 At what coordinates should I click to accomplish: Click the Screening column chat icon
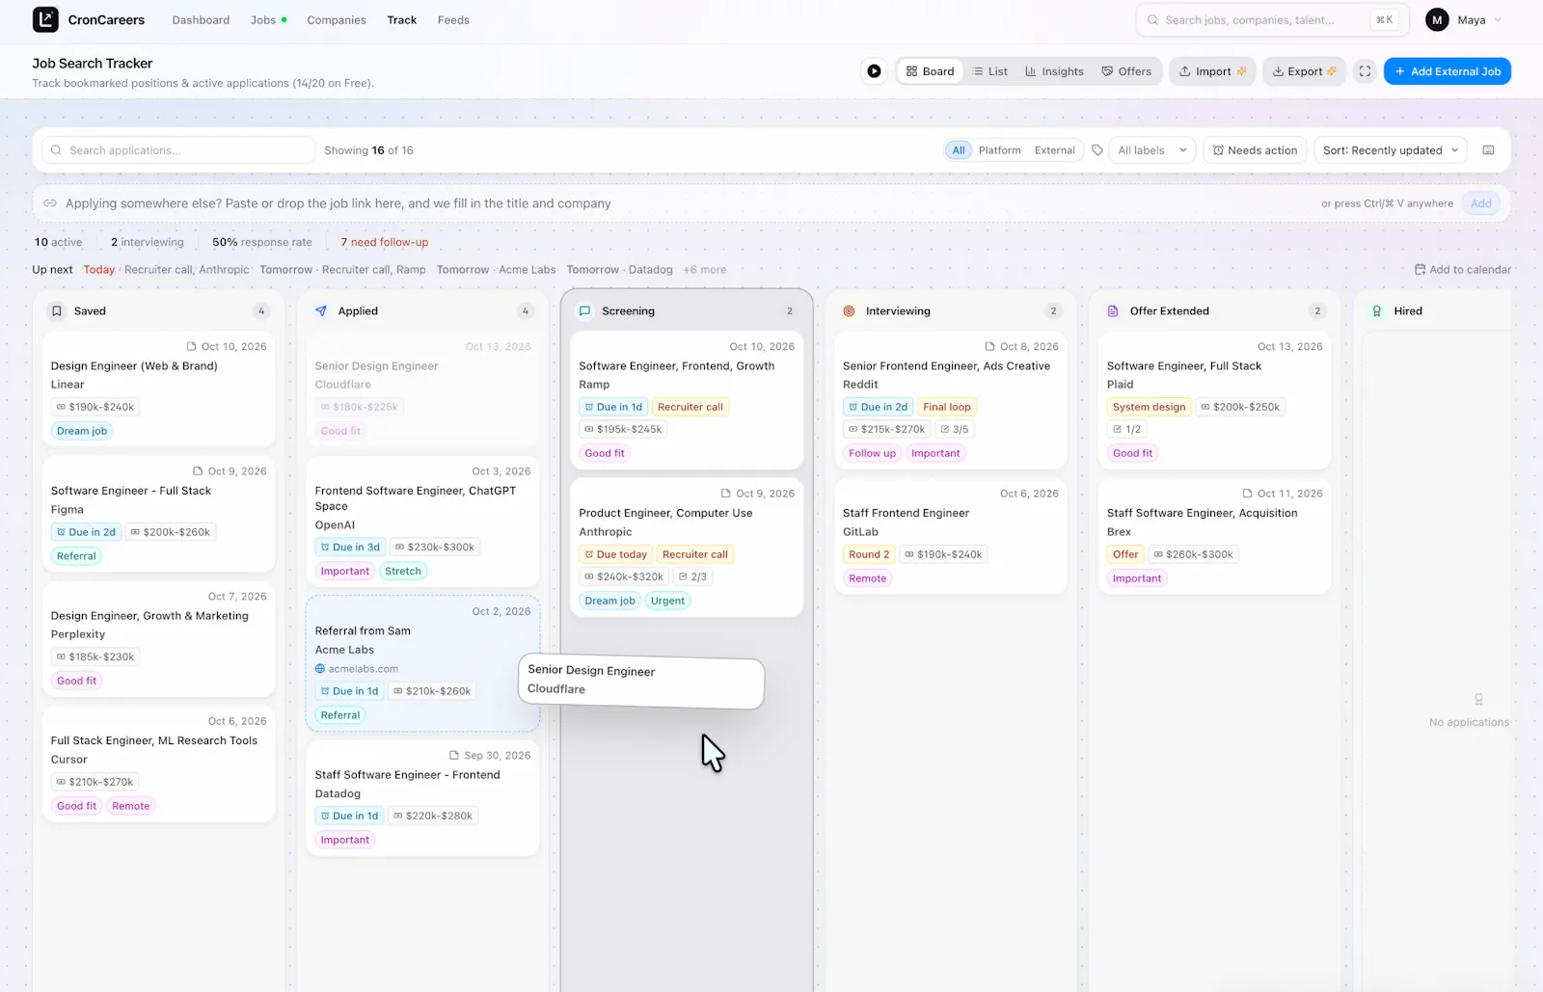pyautogui.click(x=584, y=311)
